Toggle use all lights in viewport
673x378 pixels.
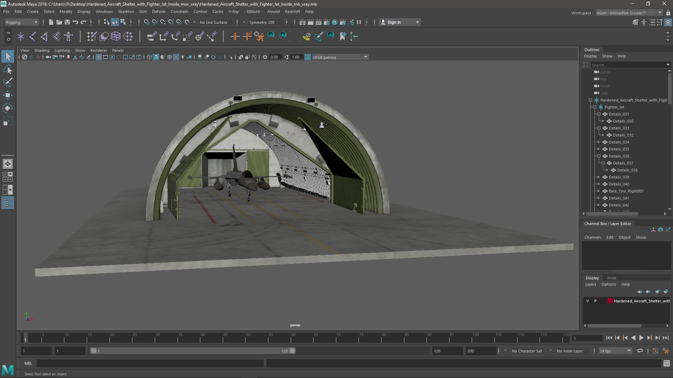[183, 57]
